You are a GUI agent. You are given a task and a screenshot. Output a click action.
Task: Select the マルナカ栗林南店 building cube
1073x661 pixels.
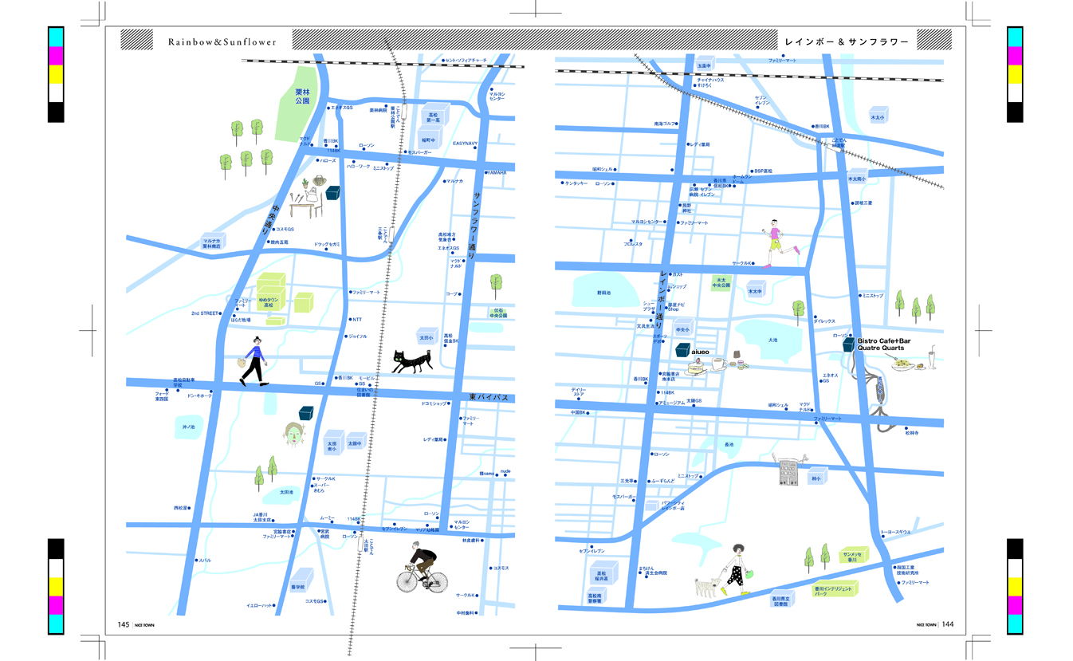coord(212,242)
